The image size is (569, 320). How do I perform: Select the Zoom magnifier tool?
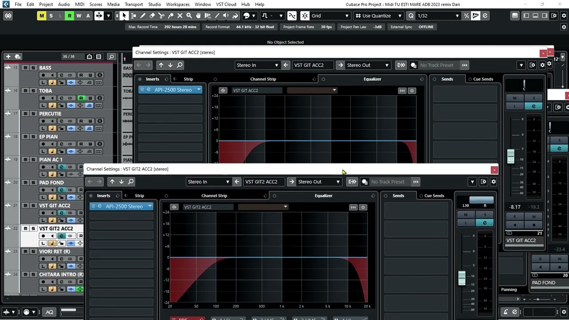[x=189, y=16]
